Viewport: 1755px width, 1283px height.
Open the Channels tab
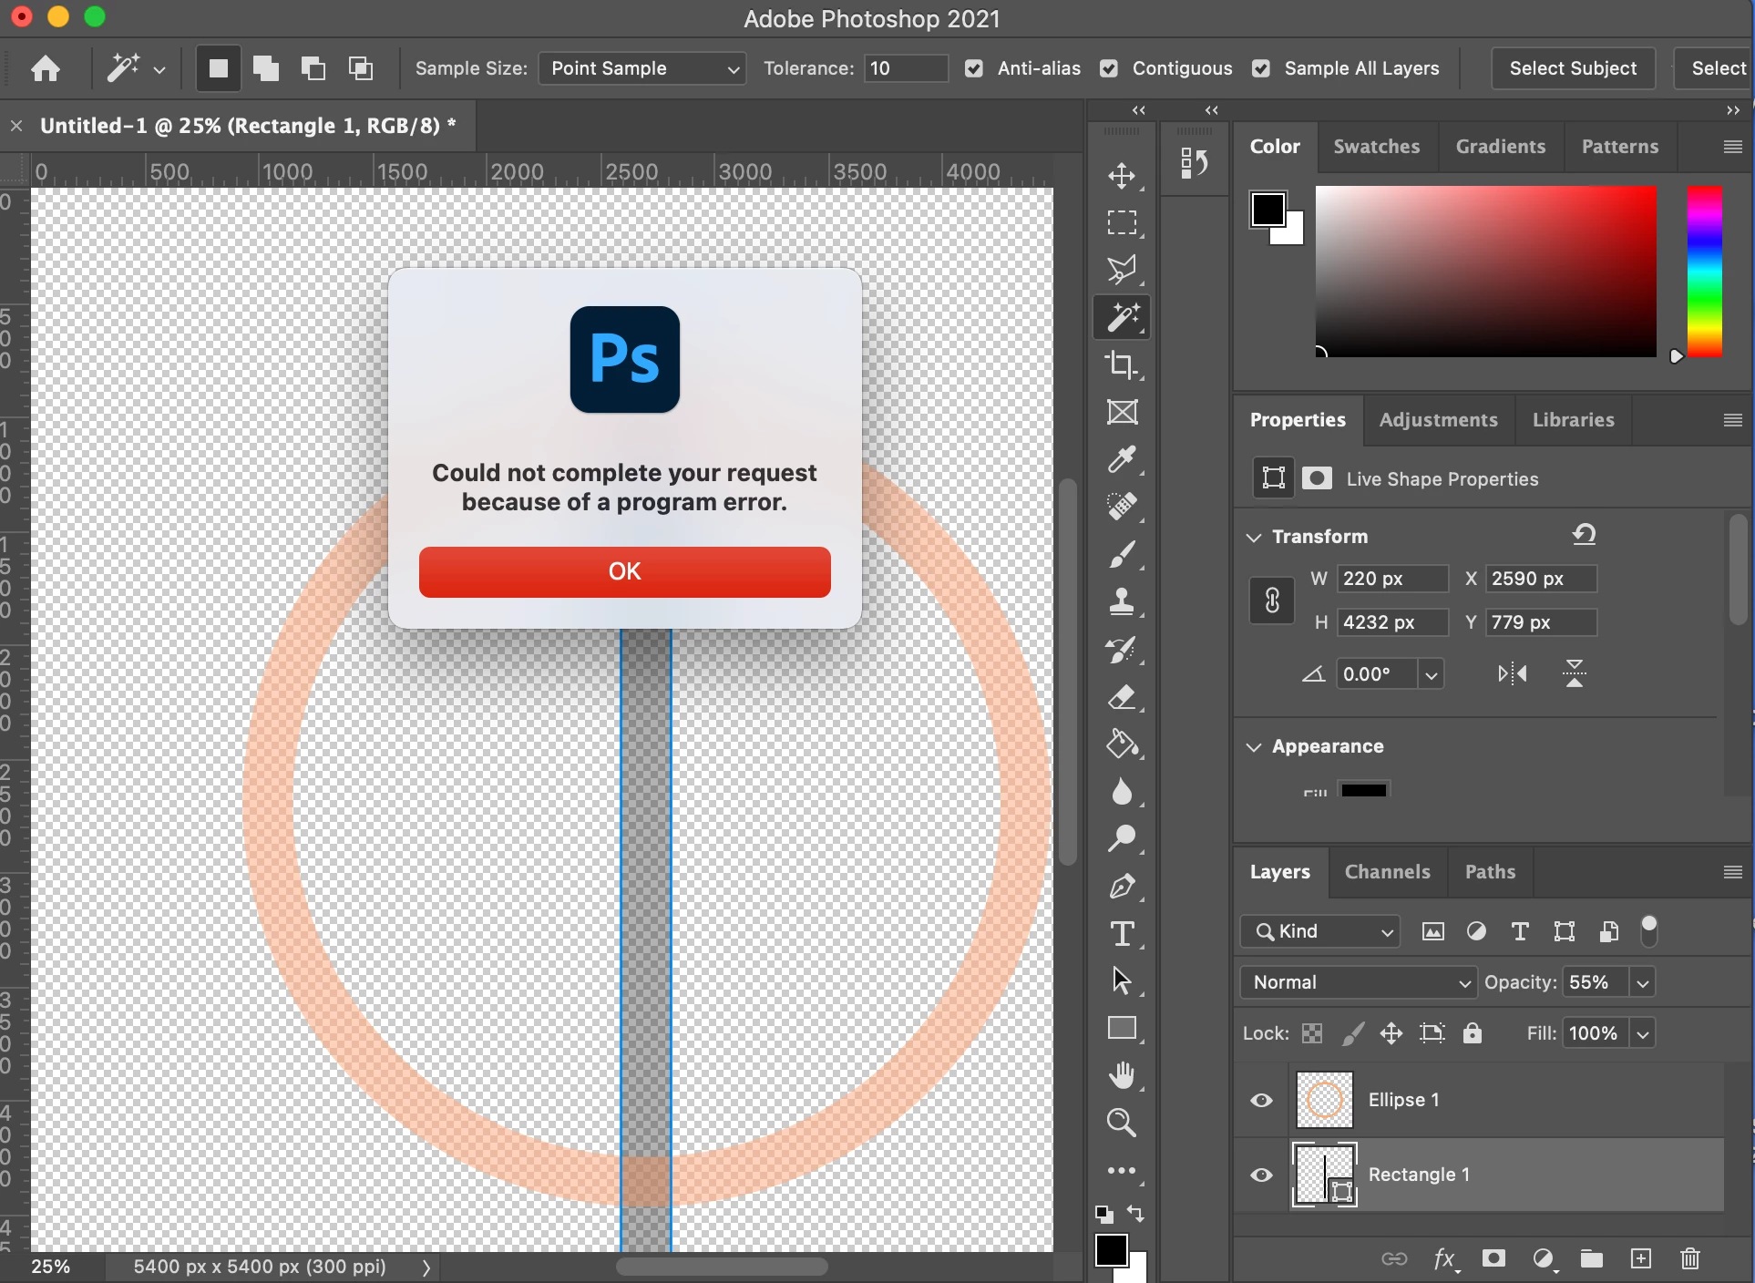[x=1387, y=872]
